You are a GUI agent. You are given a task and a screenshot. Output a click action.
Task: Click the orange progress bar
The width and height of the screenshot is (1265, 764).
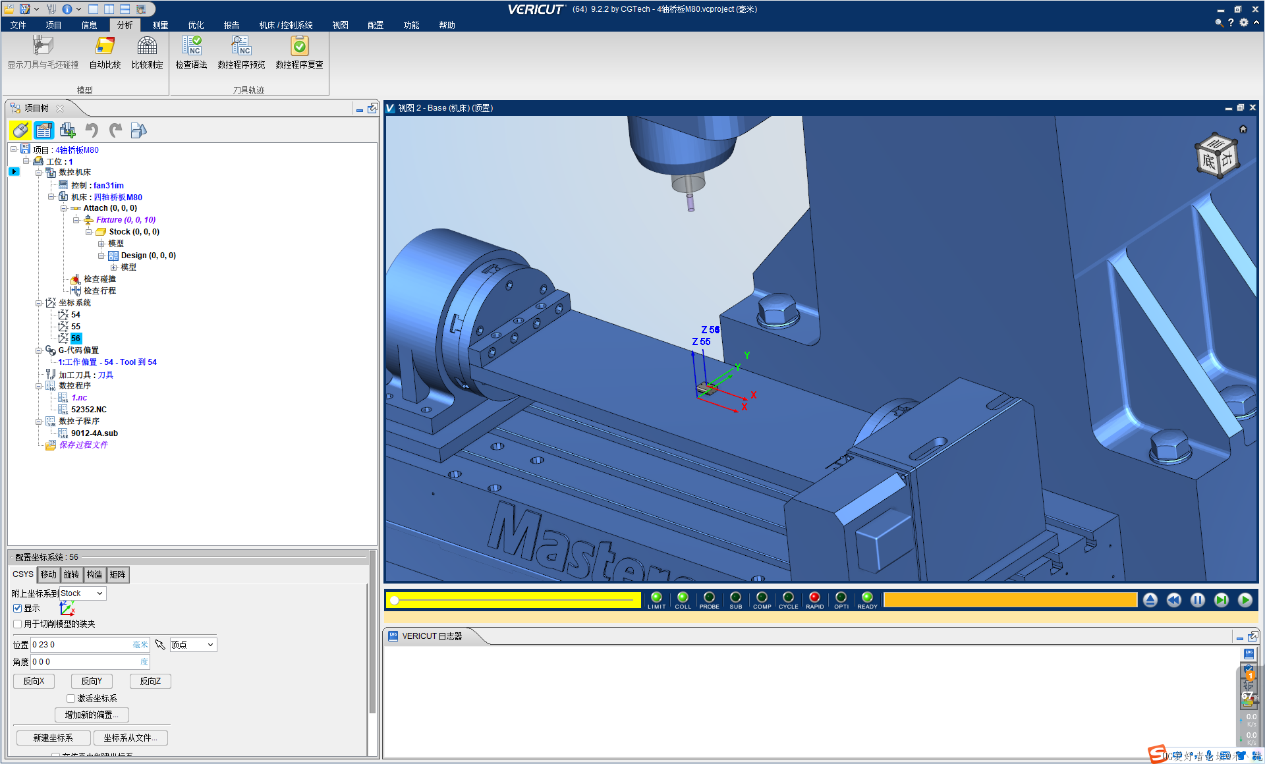pos(1010,600)
